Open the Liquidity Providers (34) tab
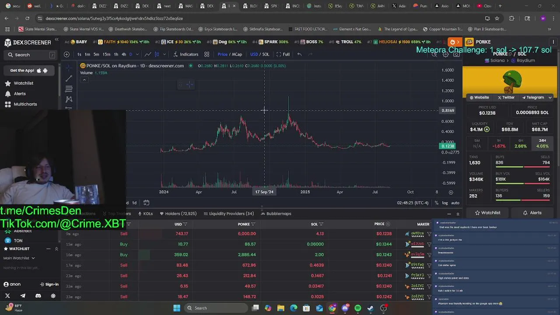560x315 pixels. coord(228,213)
